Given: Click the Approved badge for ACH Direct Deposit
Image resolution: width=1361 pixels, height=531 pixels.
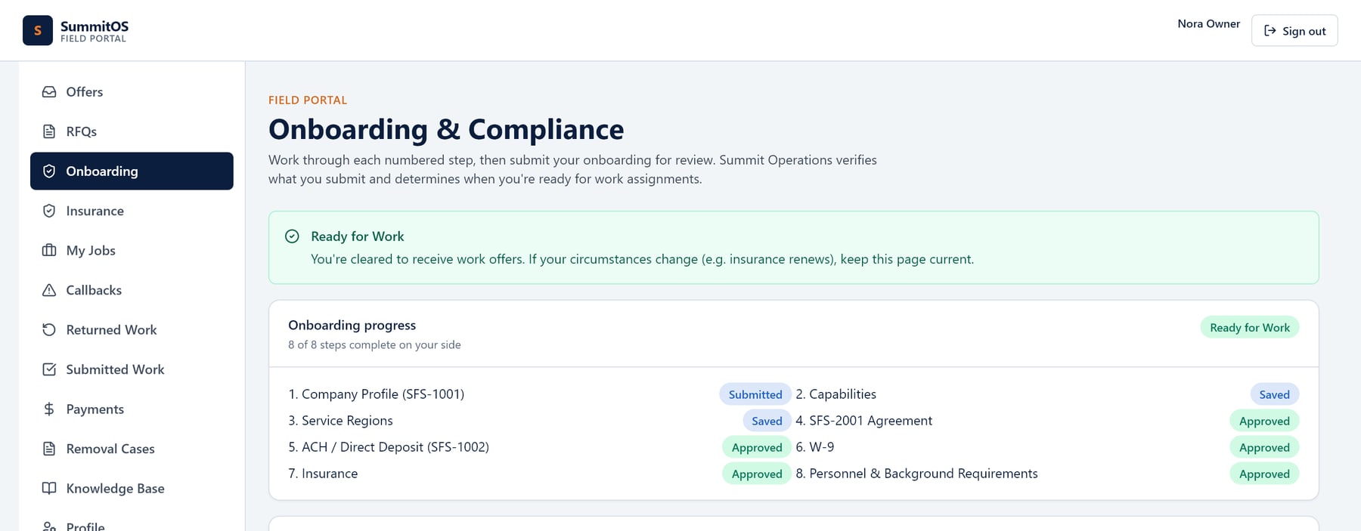Looking at the screenshot, I should point(757,447).
